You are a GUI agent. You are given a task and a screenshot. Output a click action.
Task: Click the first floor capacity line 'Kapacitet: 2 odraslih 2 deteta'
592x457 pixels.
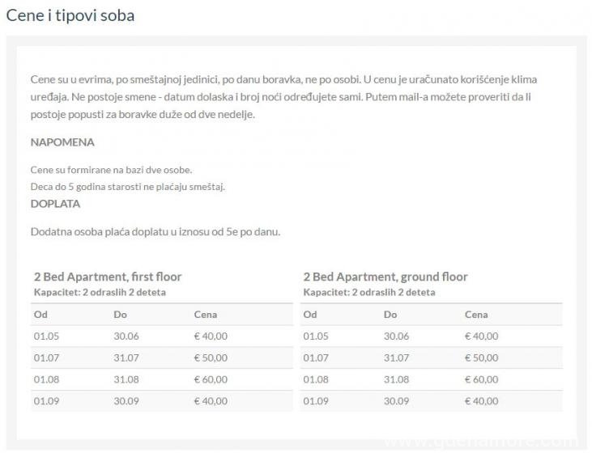pyautogui.click(x=100, y=292)
